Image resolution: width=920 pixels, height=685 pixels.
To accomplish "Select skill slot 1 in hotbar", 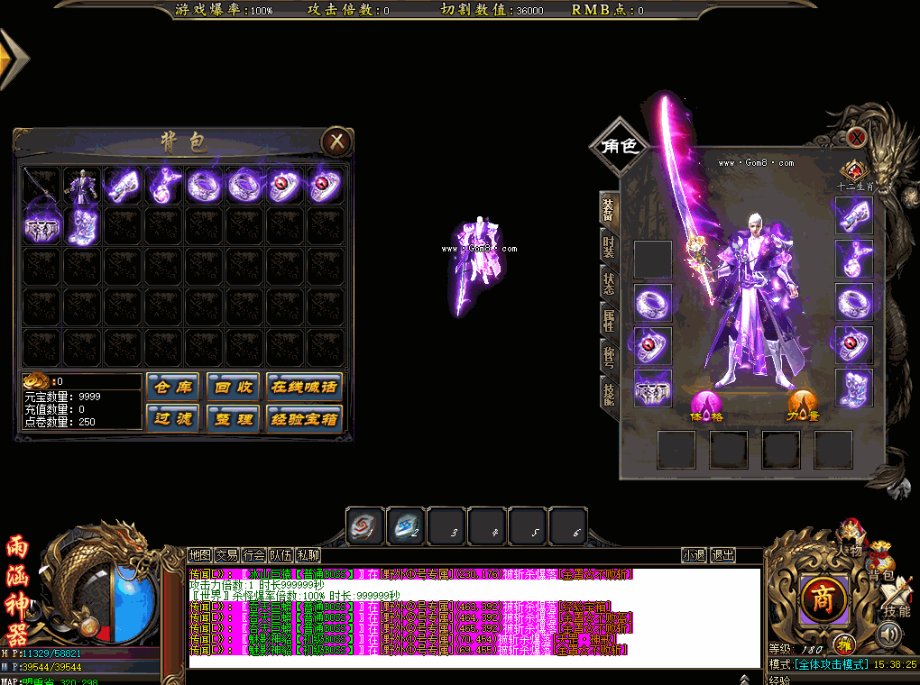I will (x=366, y=526).
